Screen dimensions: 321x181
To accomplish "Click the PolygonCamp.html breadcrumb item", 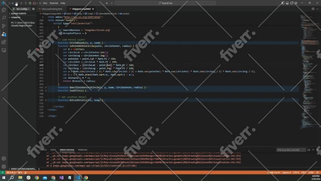I will point(51,14).
